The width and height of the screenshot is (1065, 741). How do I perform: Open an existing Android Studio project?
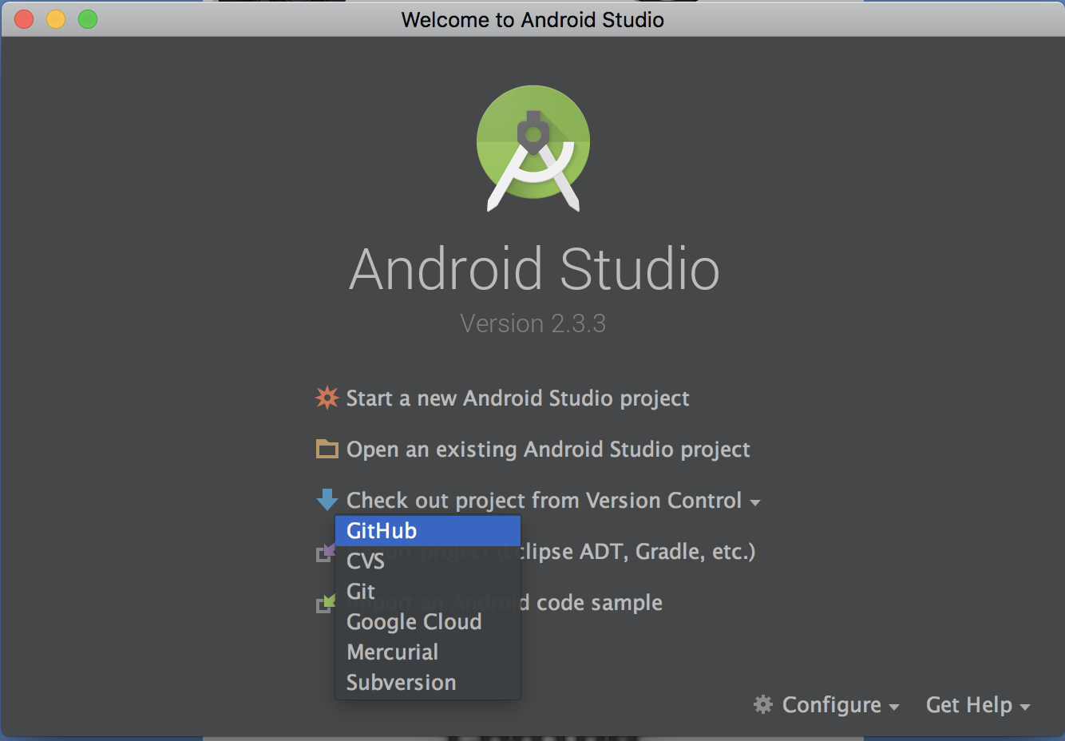click(548, 449)
